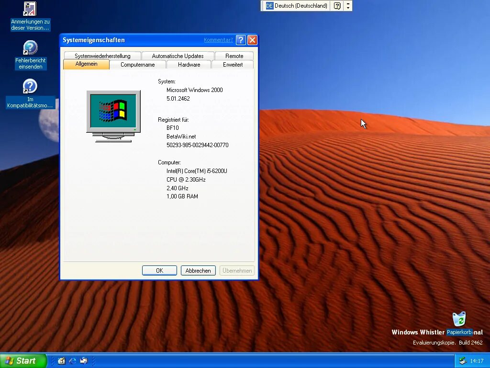
Task: Open the Fehlerbericht einsenden desktop shortcut
Action: (x=30, y=55)
